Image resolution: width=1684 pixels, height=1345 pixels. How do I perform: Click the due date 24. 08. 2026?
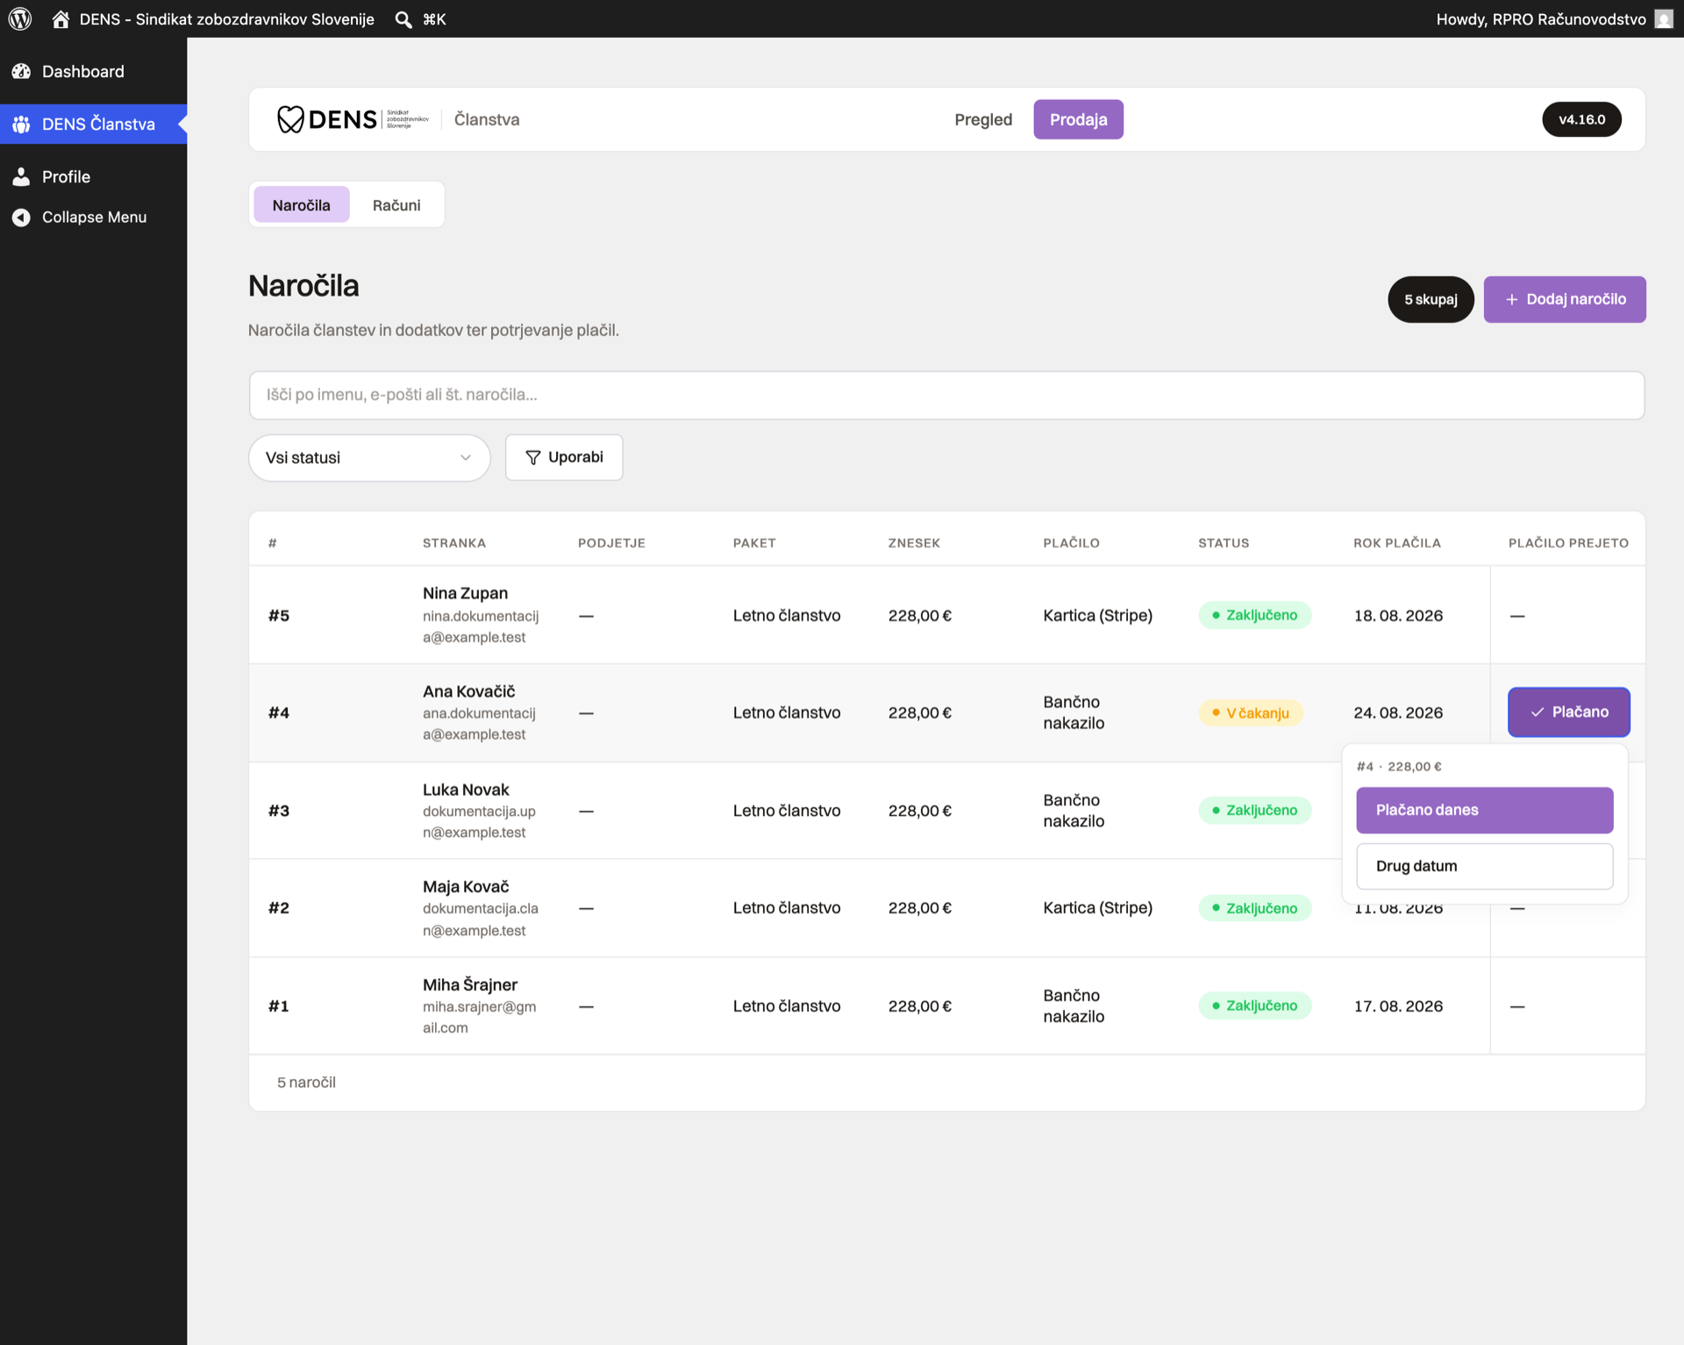pyautogui.click(x=1398, y=712)
